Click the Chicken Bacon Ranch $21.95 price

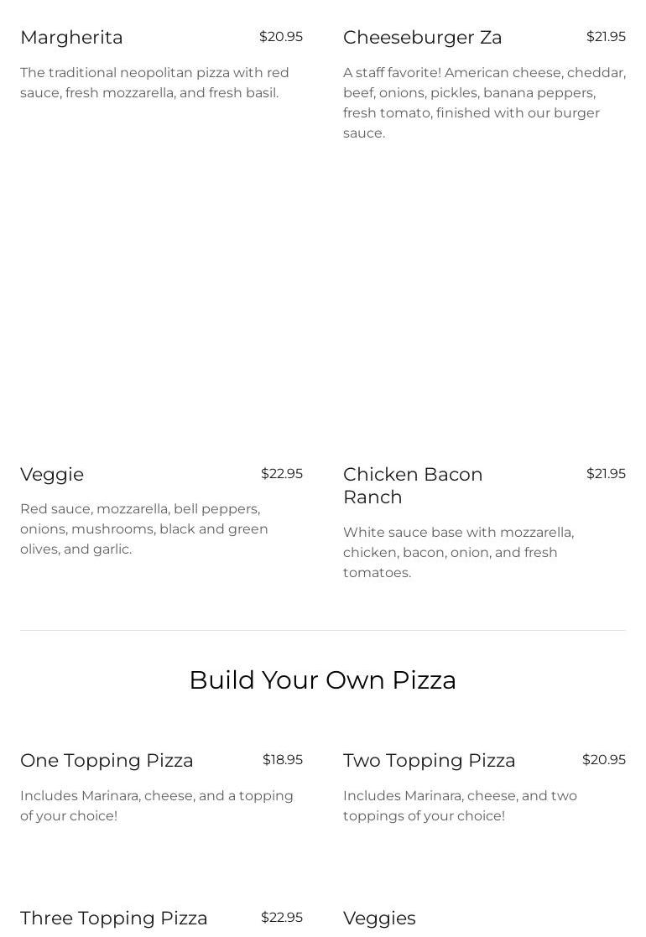point(605,474)
